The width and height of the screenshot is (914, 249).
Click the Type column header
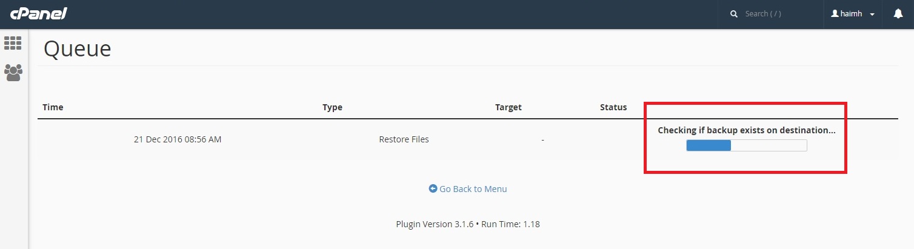tap(332, 107)
